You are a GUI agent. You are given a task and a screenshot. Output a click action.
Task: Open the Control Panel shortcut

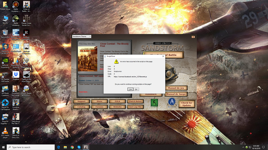[x=16, y=48]
